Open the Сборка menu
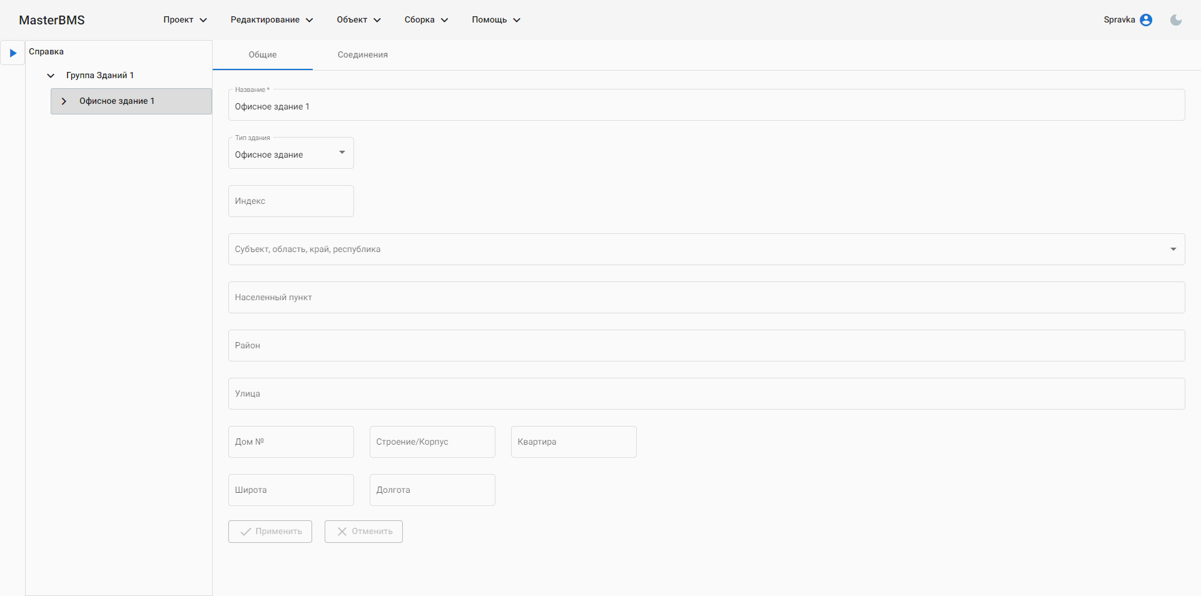 [x=426, y=20]
